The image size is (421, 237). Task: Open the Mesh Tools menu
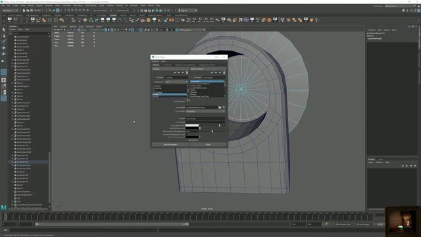[x=78, y=5]
